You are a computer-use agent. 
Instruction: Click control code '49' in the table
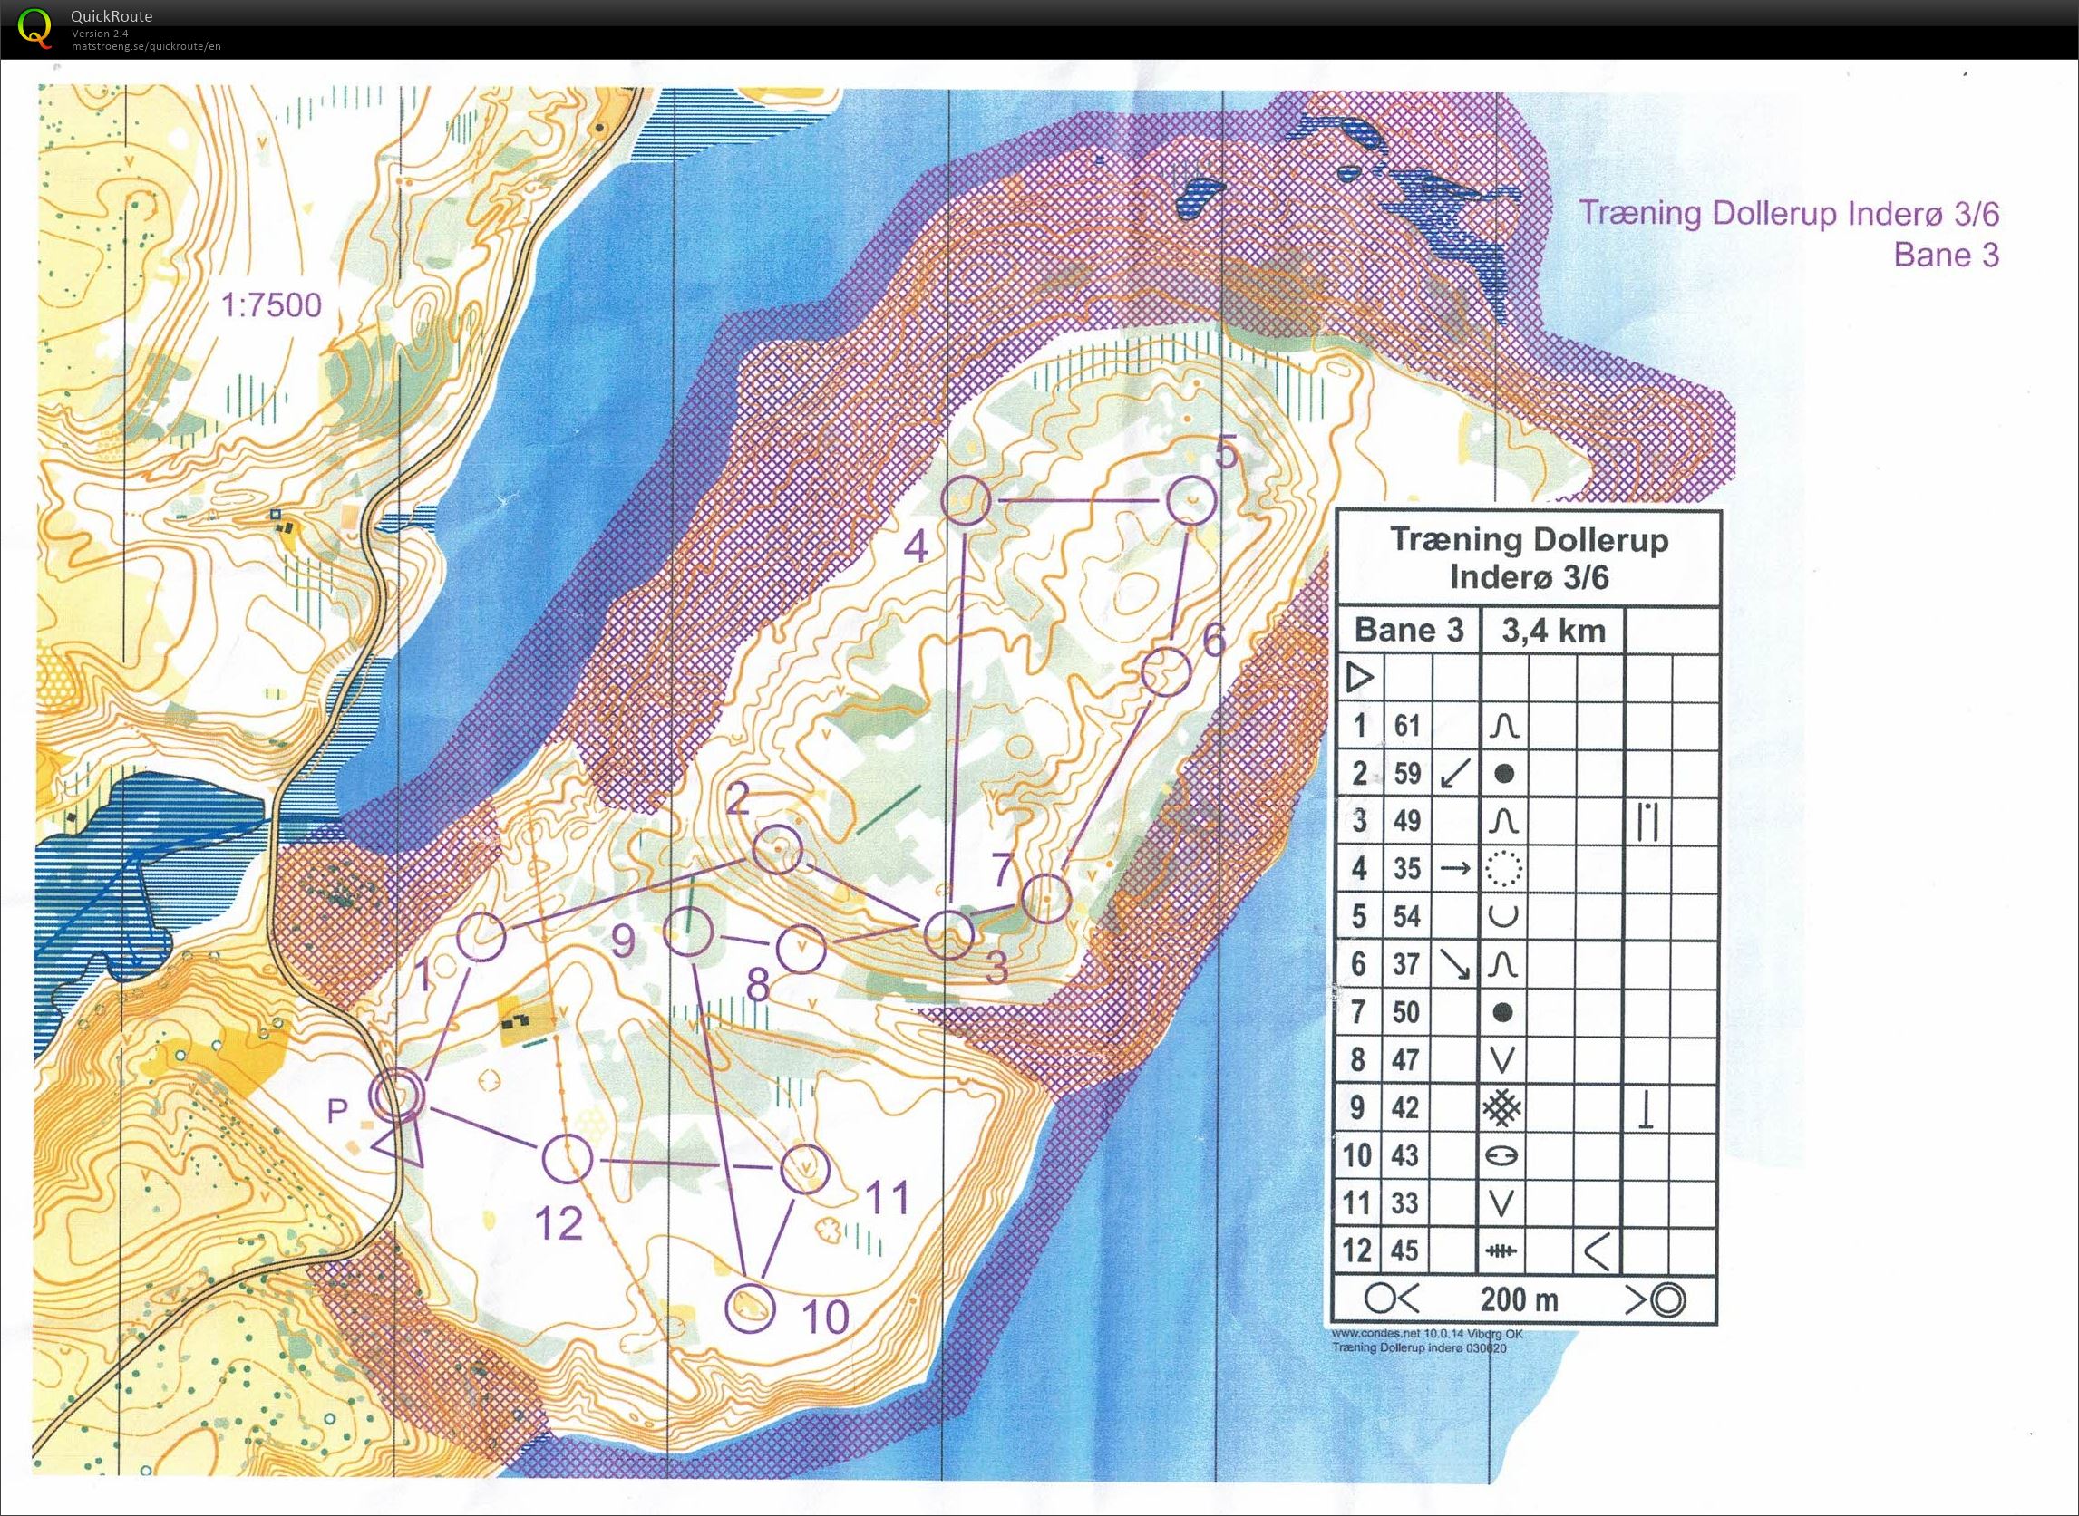coord(1407,820)
